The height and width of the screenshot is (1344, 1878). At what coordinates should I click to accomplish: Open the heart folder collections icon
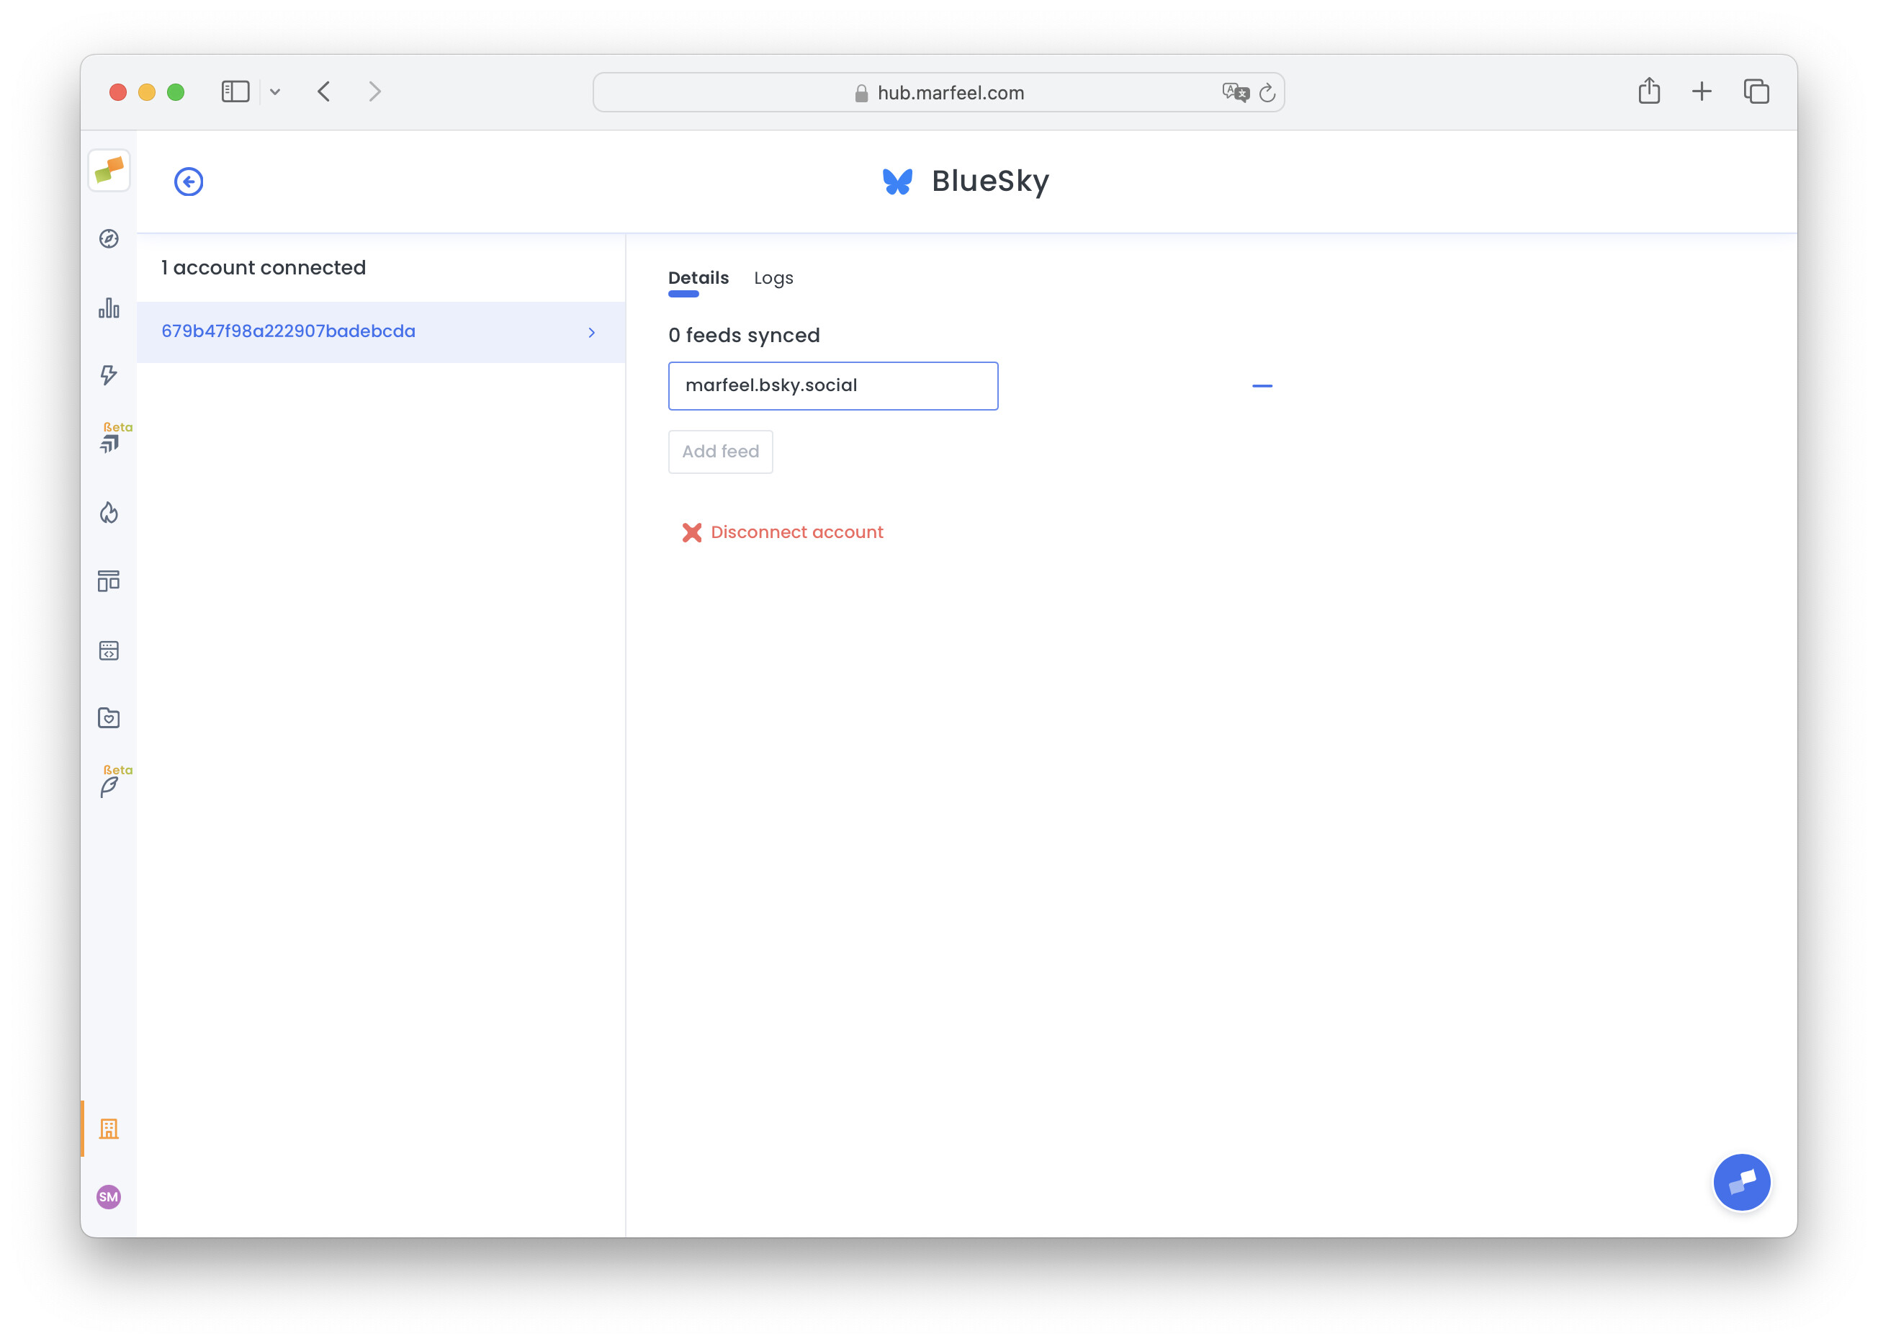(109, 718)
